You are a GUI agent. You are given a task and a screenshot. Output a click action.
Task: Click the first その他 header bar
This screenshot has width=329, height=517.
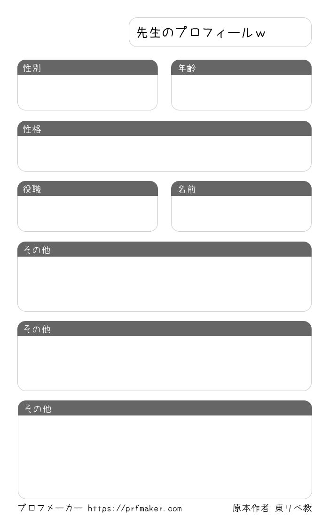pos(164,249)
